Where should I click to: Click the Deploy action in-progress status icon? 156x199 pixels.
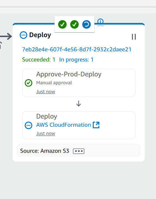click(x=28, y=125)
